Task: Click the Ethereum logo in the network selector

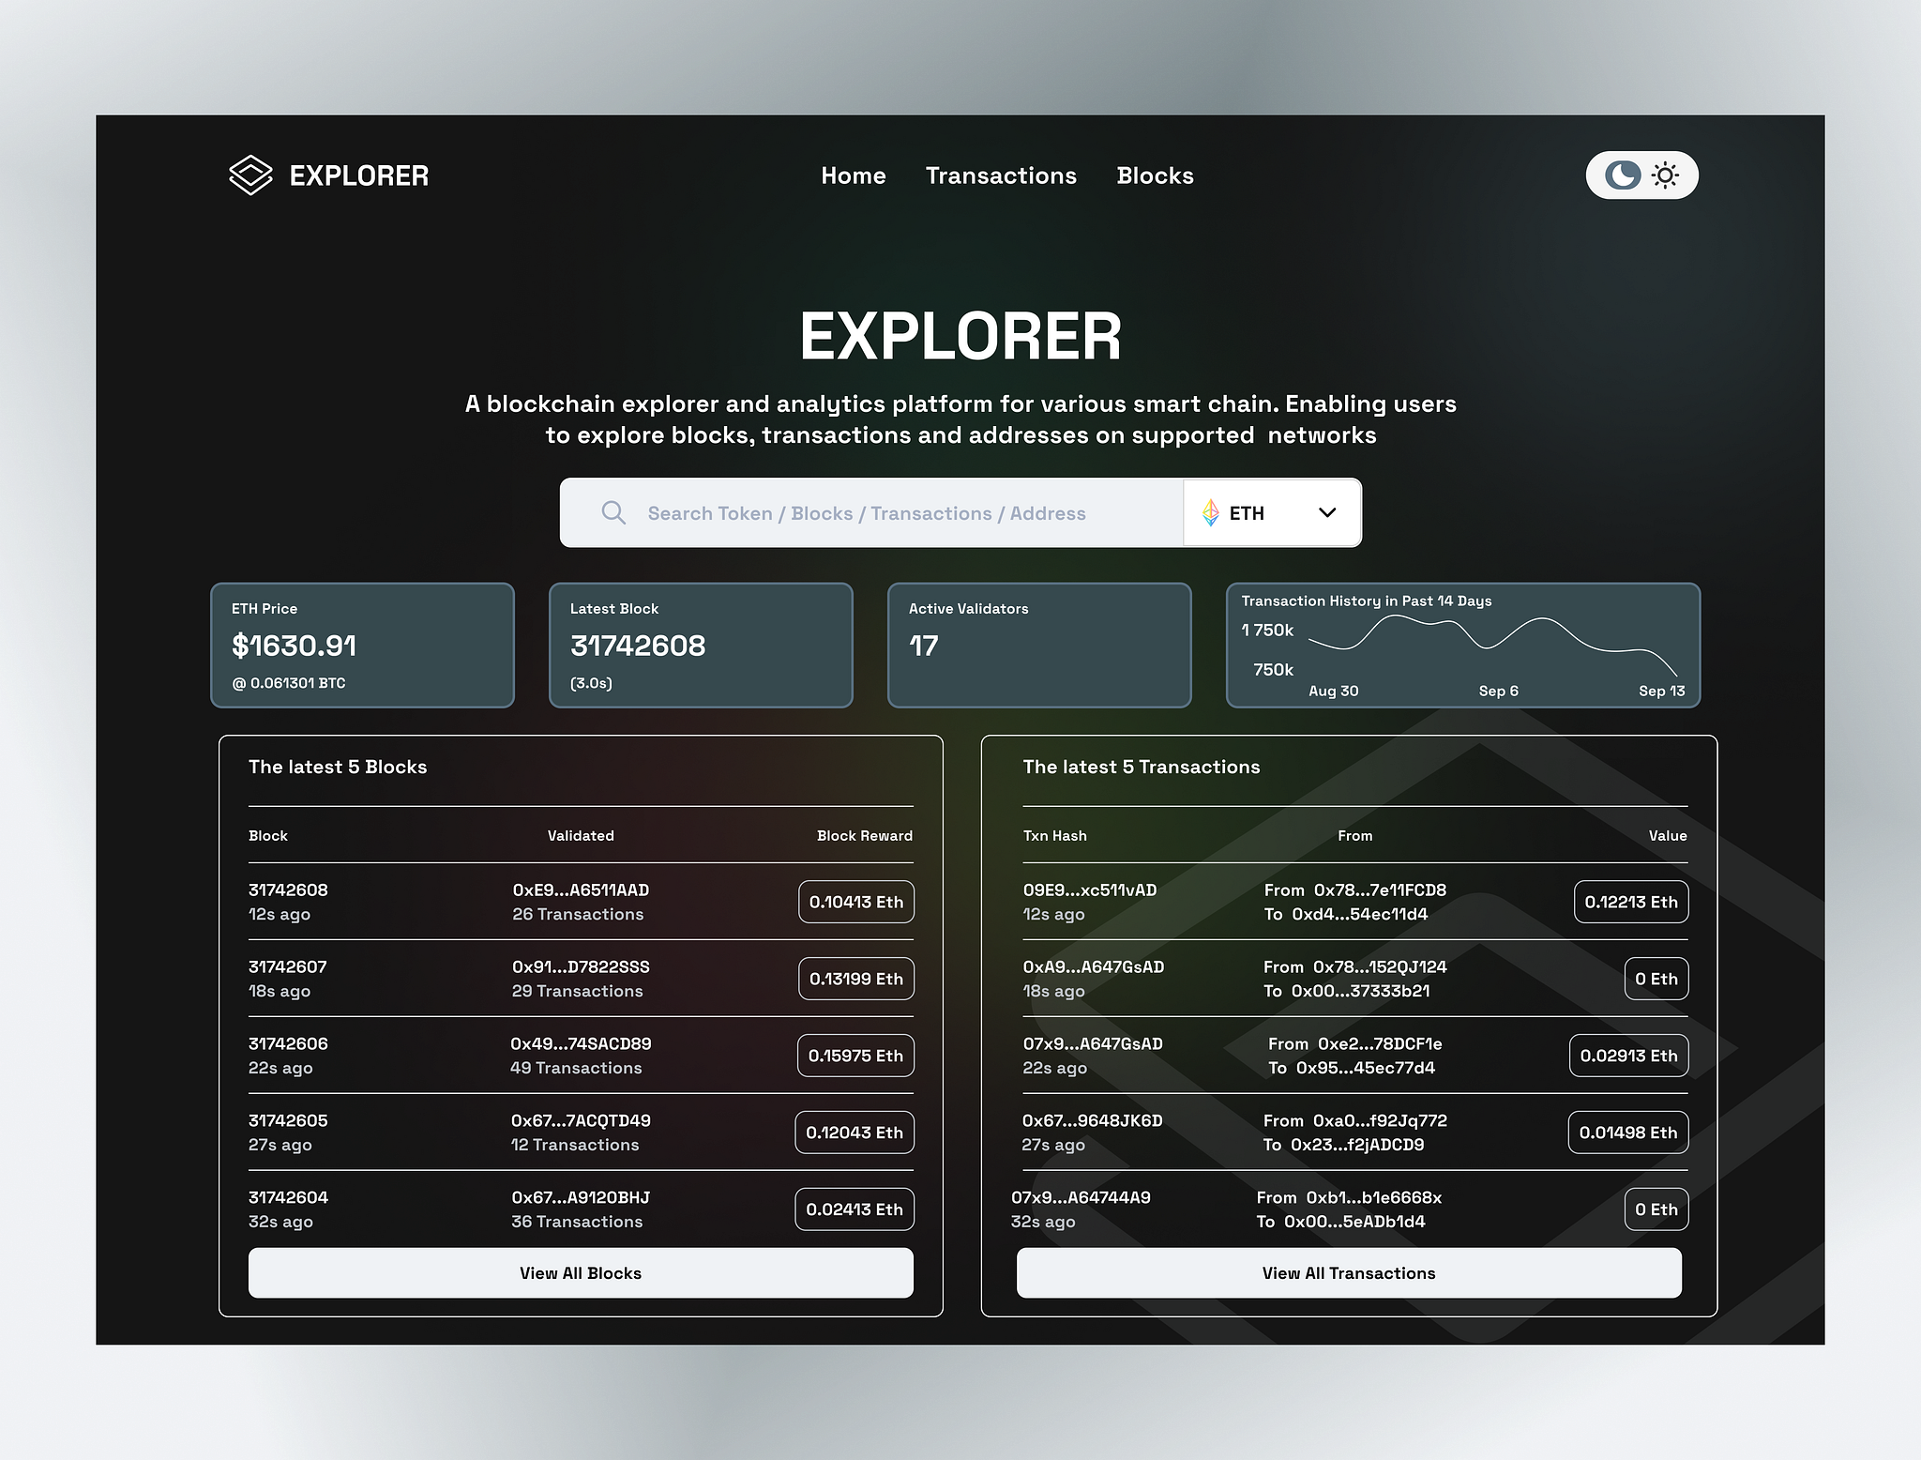Action: (1210, 512)
